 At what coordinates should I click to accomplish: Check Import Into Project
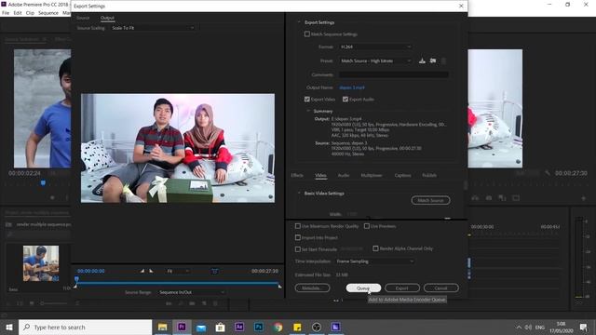pyautogui.click(x=298, y=237)
